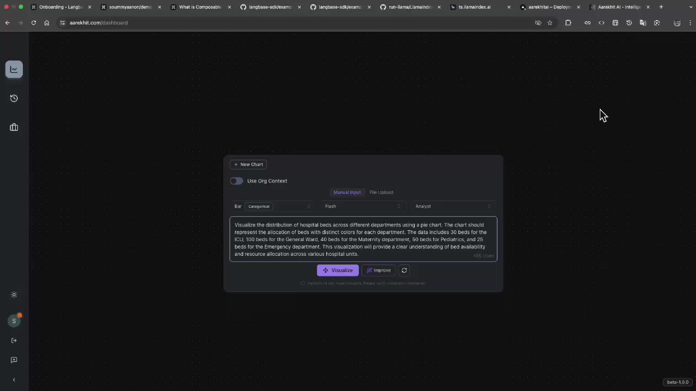The height and width of the screenshot is (391, 696).
Task: Switch to the What is Composable tab
Action: (199, 7)
